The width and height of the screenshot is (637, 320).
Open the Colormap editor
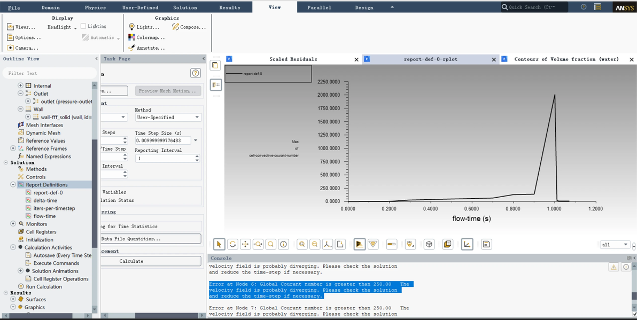146,37
